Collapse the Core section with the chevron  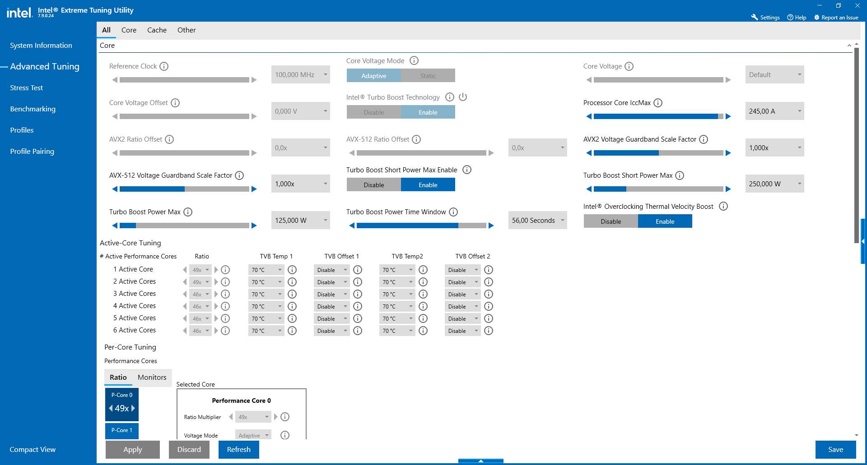(849, 46)
